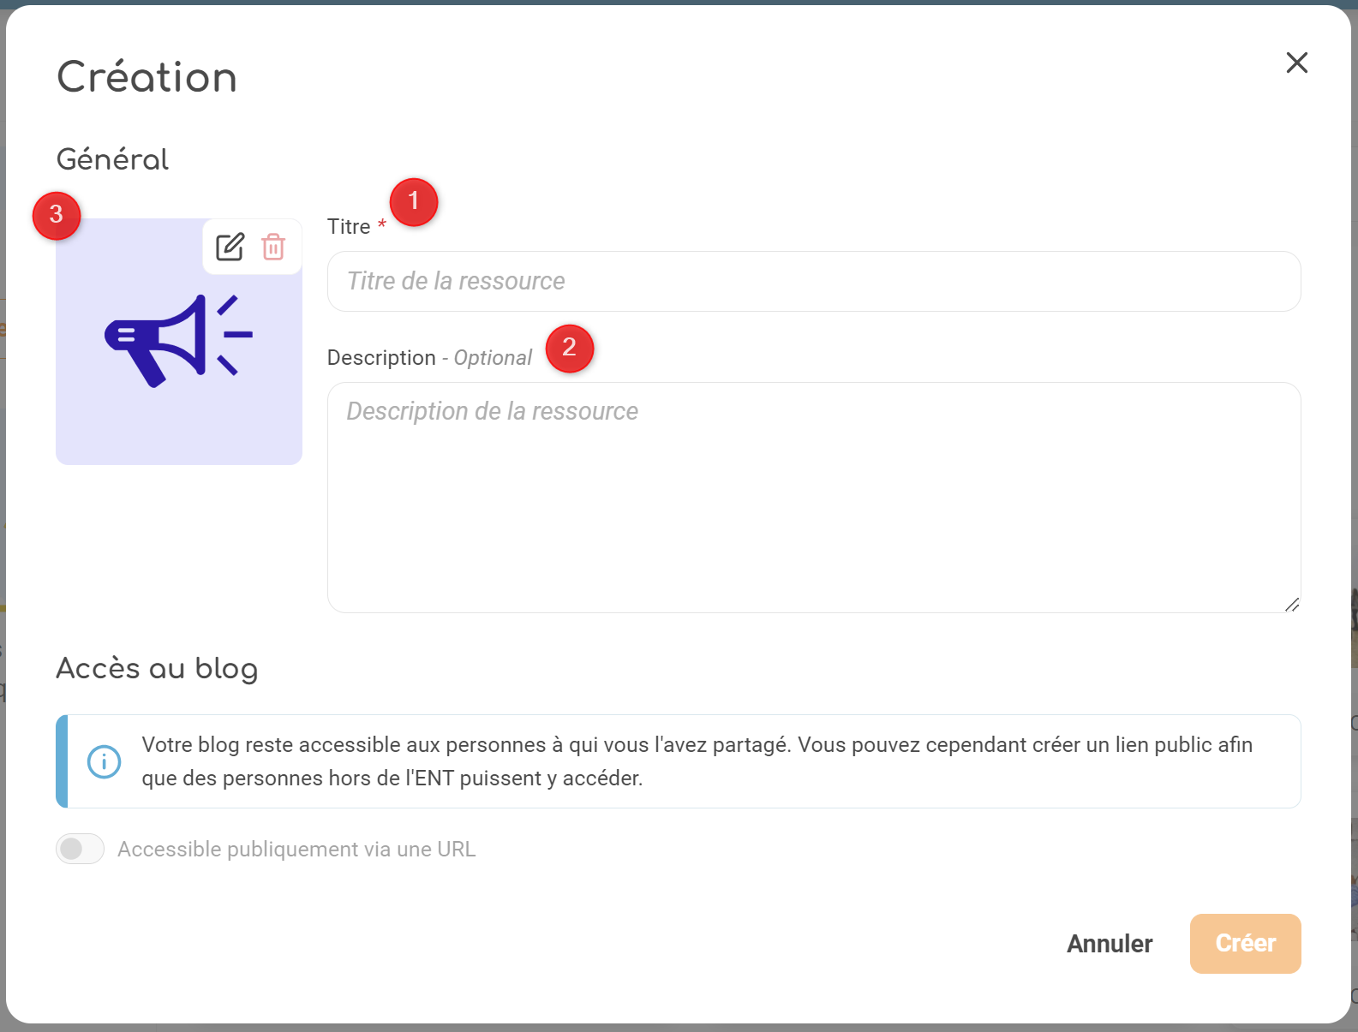Focus the 'Titre de la ressource' field
The image size is (1358, 1032).
(x=813, y=281)
